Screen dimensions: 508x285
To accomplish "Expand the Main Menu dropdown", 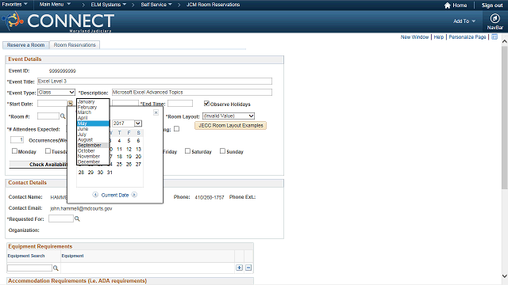I will click(x=55, y=5).
